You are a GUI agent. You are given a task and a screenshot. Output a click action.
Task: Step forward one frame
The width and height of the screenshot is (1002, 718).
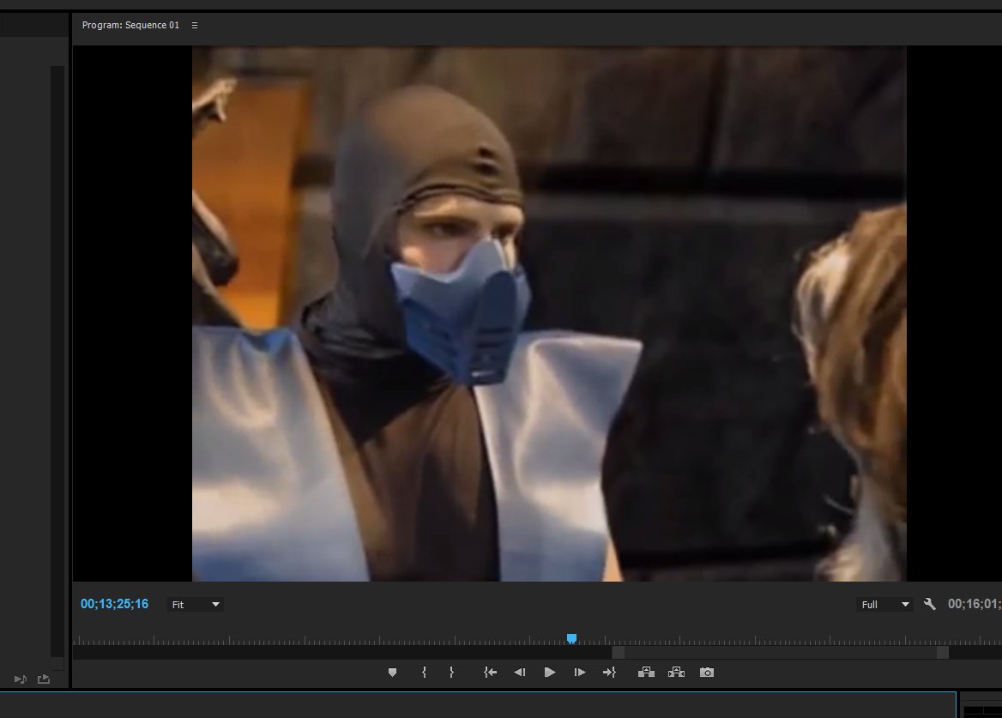coord(580,672)
